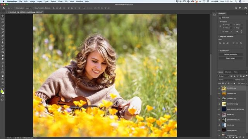Viewport: 248px width, 139px height.
Task: Toggle visibility of the double.jpg layer
Action: (219, 115)
